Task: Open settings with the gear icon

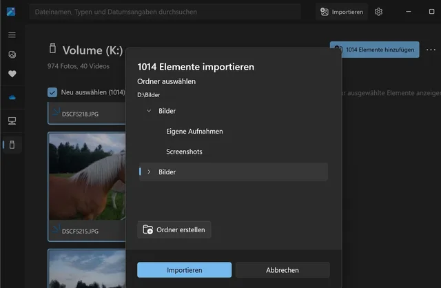Action: (x=378, y=12)
